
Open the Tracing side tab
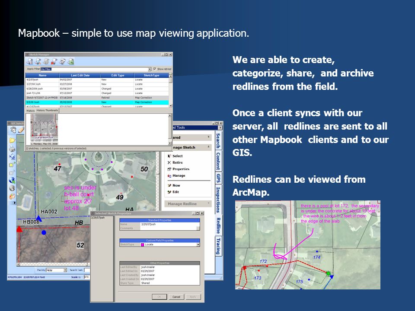click(218, 246)
